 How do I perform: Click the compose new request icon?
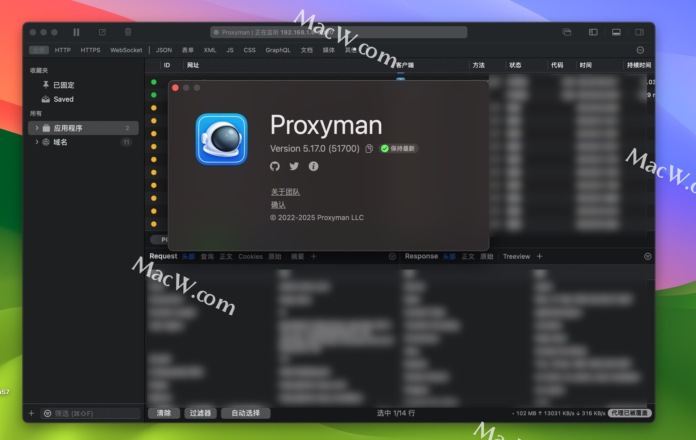103,32
